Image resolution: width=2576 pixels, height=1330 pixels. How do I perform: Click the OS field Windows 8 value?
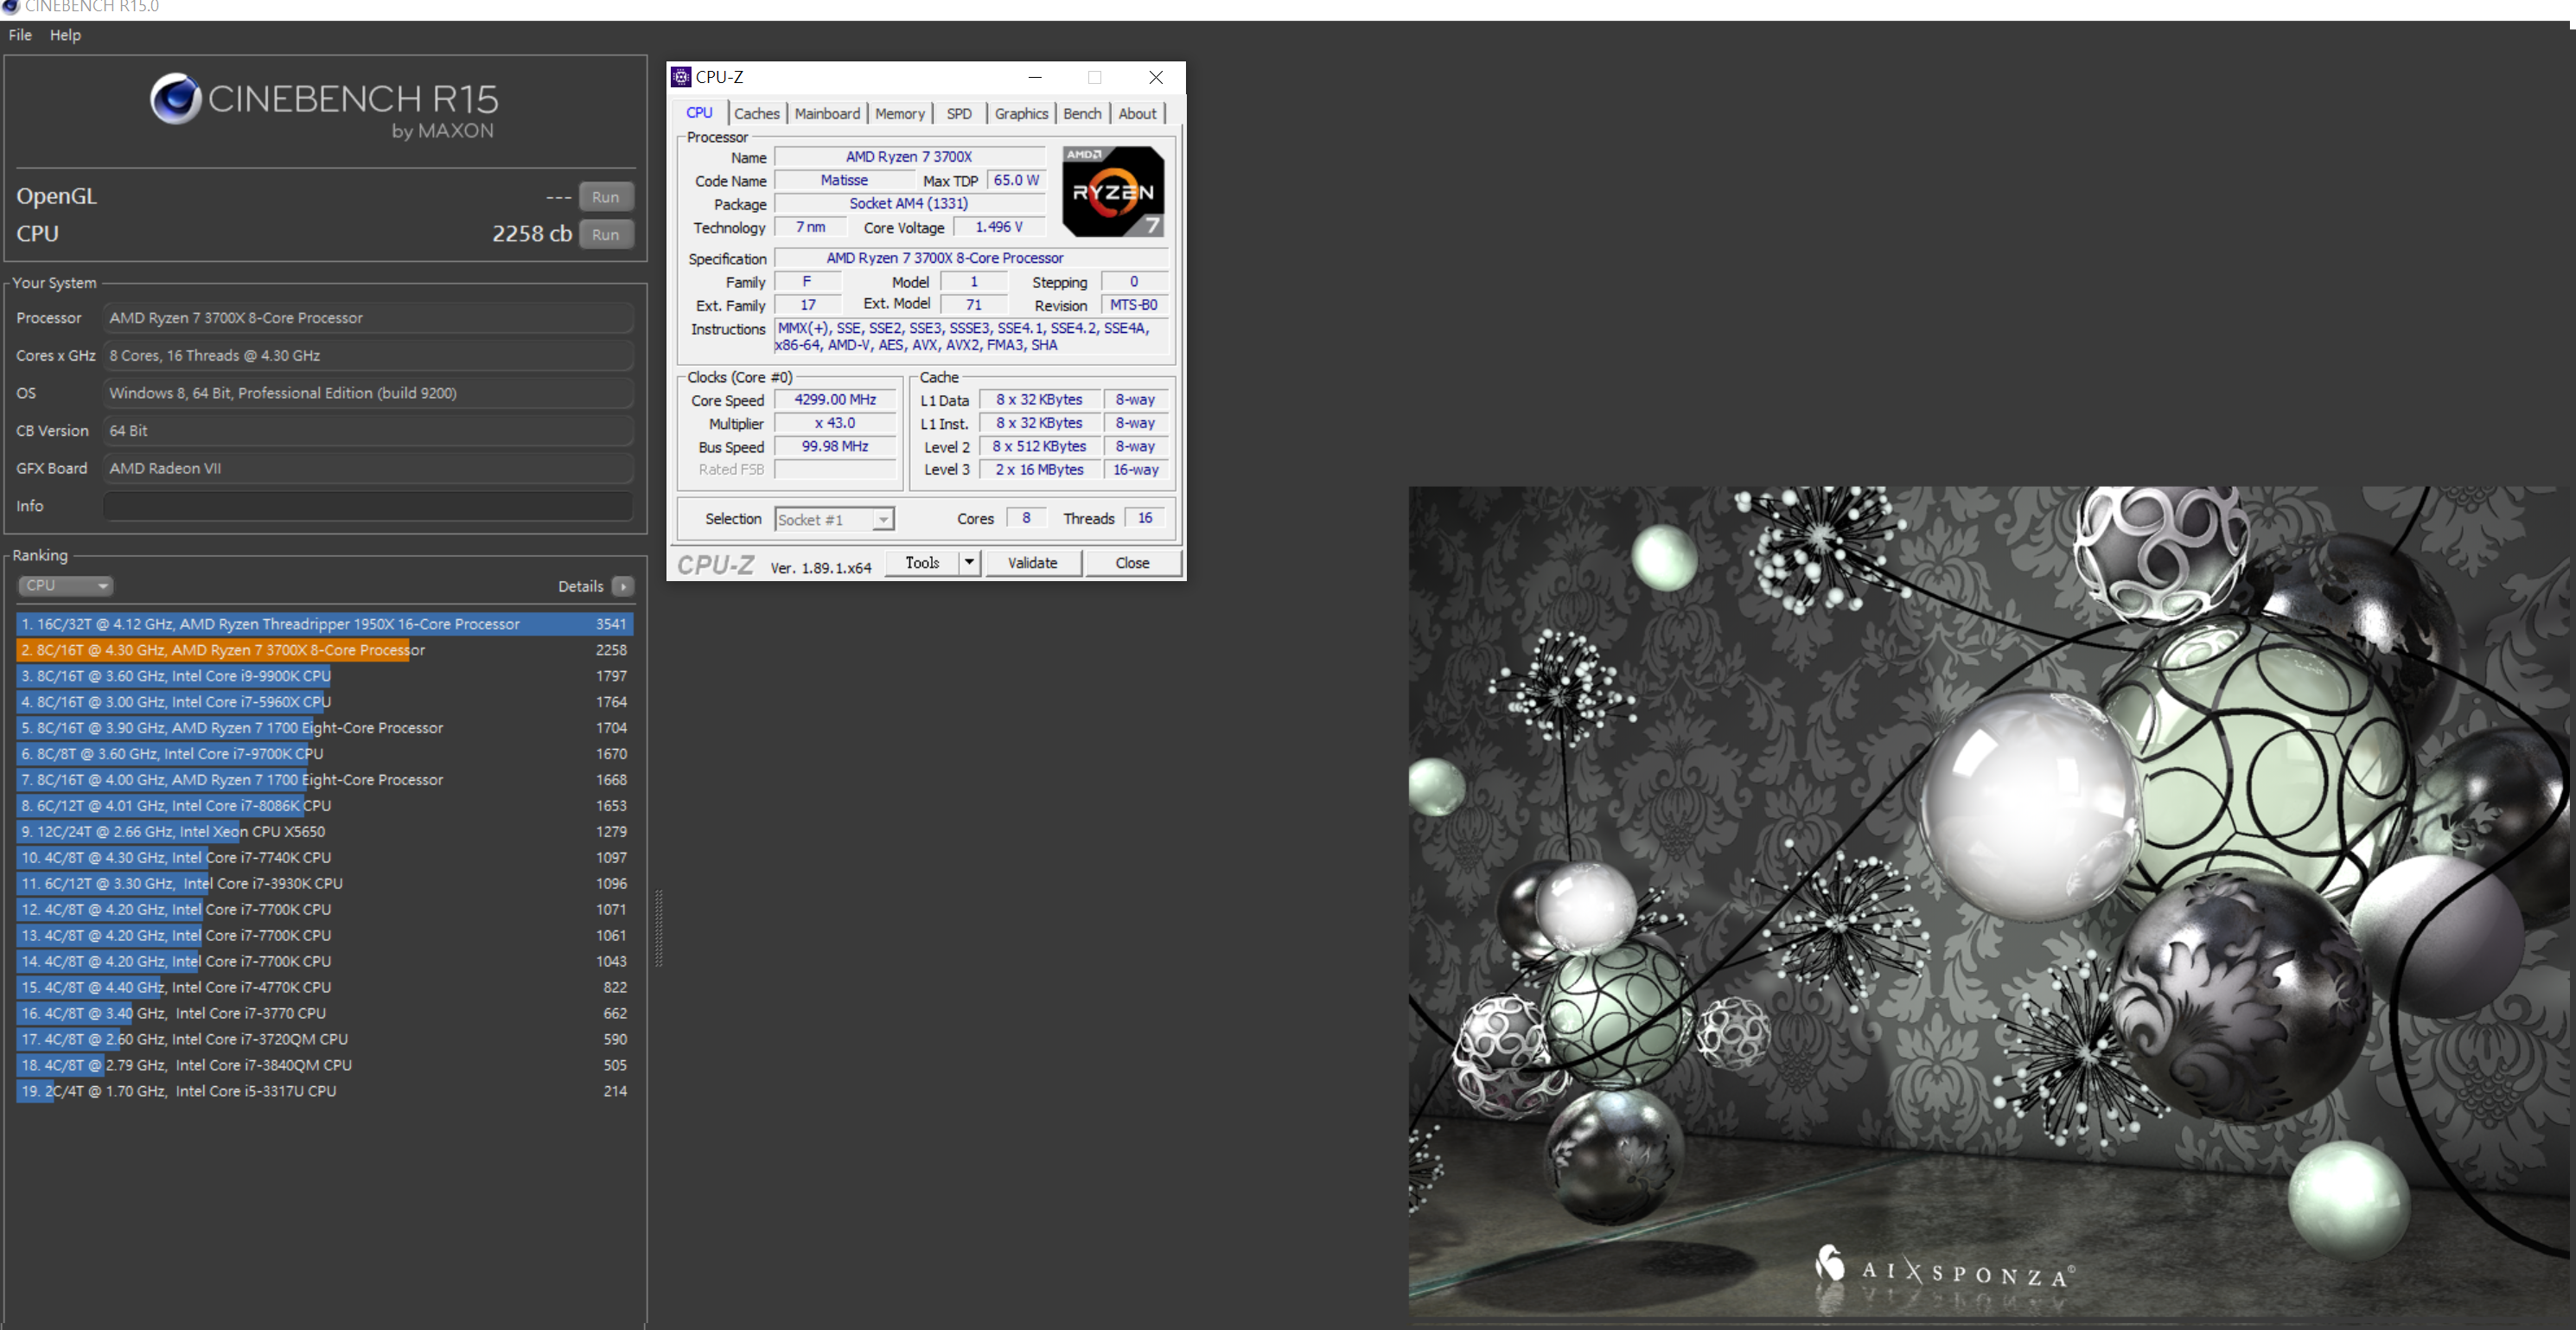coord(368,393)
